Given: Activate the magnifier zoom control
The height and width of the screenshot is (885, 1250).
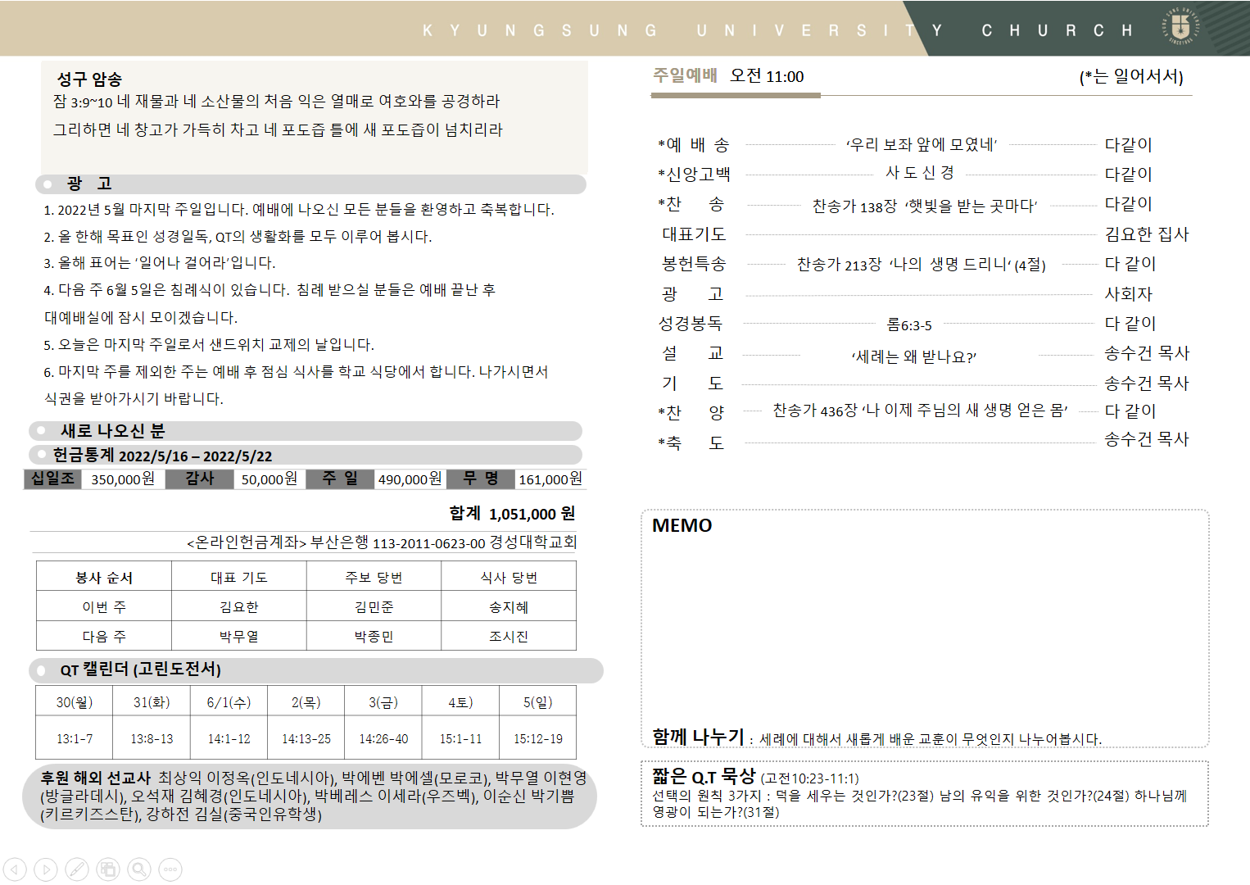Looking at the screenshot, I should point(139,869).
